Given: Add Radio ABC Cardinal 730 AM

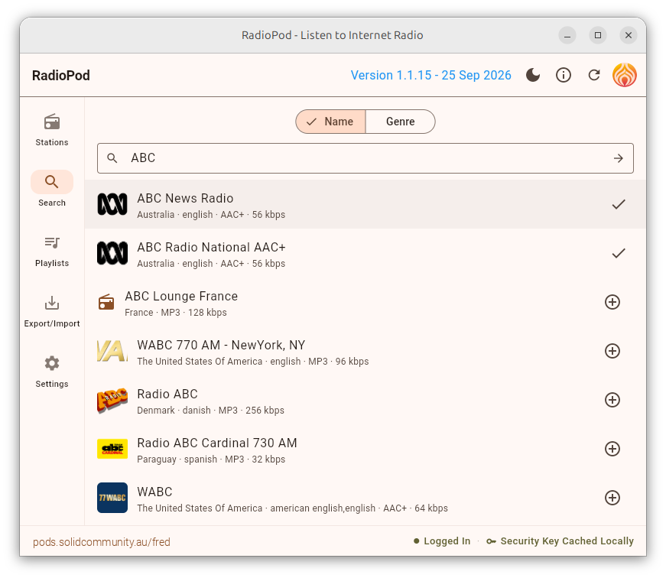Looking at the screenshot, I should (612, 449).
